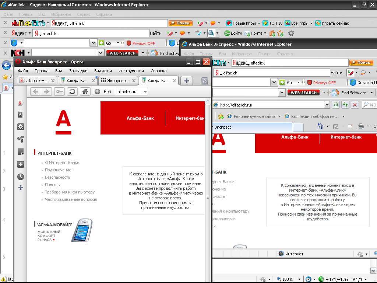Reload page in Opera
377x283 pixels.
click(72, 92)
